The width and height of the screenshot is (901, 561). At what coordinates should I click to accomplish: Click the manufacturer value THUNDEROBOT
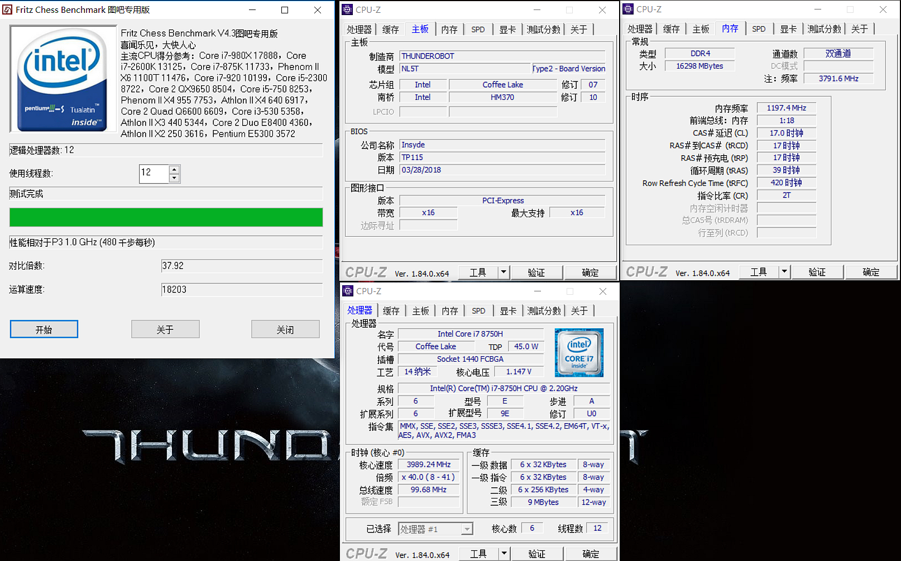coord(502,56)
